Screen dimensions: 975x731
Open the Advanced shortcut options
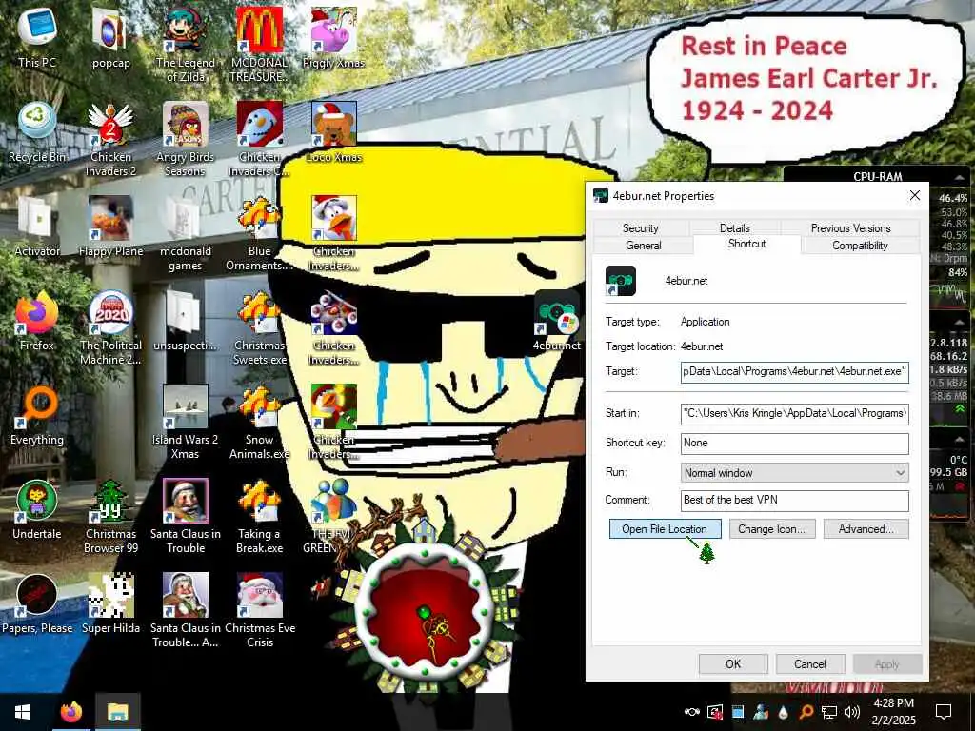(866, 529)
